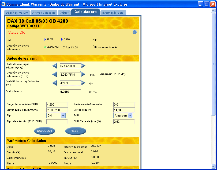
Task: Click the Elasticidade preço value 88,3487
Action: pos(96,146)
